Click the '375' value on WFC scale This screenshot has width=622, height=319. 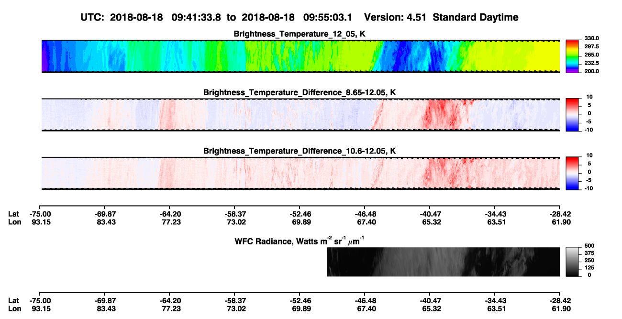589,253
